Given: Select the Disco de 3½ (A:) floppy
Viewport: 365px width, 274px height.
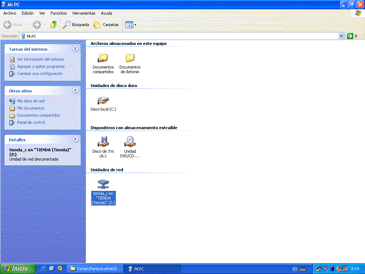Looking at the screenshot, I should (x=103, y=147).
